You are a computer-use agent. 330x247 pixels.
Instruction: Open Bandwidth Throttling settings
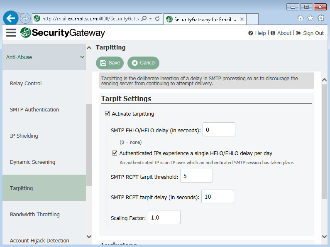pos(44,214)
